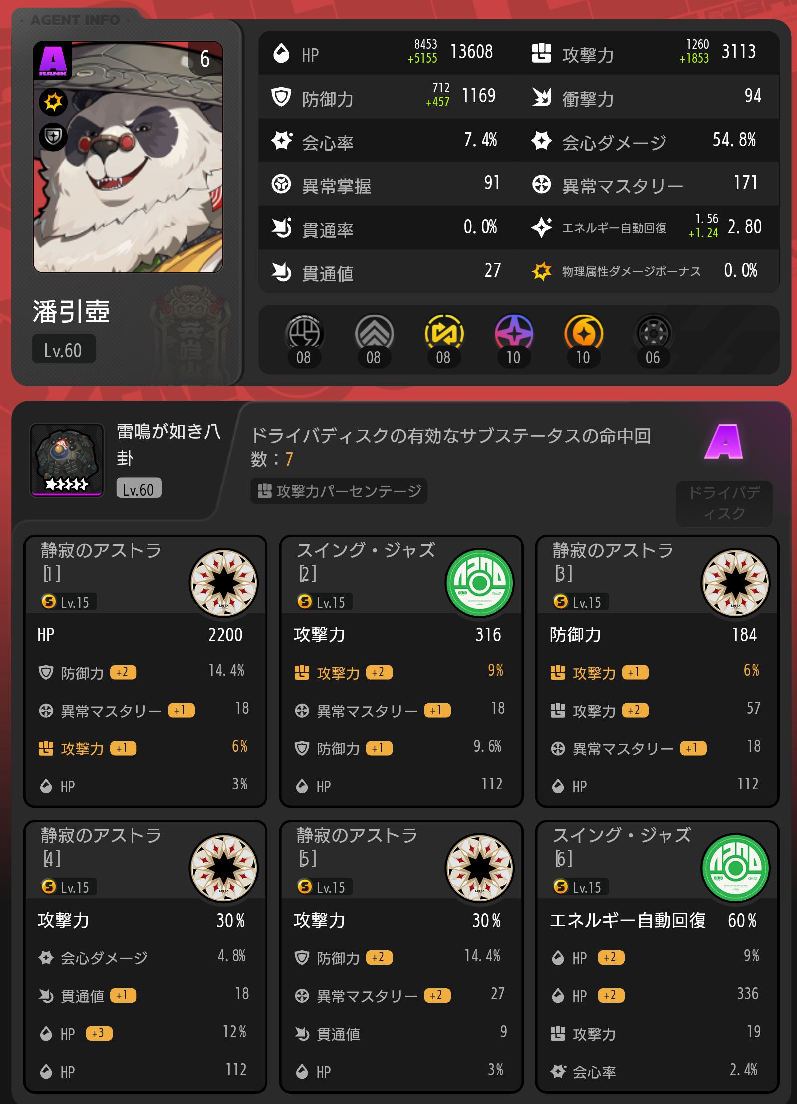Click the yellow assist skill icon
The width and height of the screenshot is (797, 1104).
[x=444, y=333]
